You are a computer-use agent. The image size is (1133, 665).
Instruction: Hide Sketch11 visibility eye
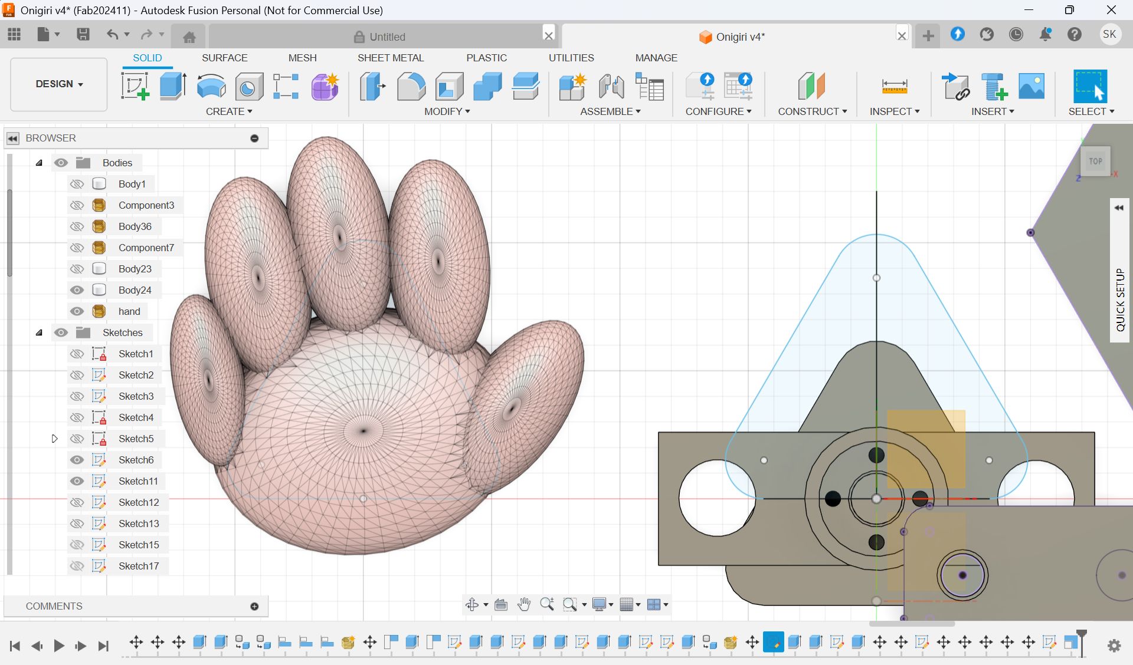click(77, 481)
